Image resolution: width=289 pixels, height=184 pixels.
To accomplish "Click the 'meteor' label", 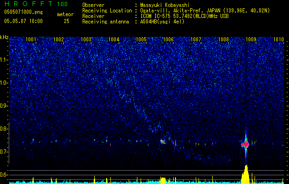I will pos(65,14).
